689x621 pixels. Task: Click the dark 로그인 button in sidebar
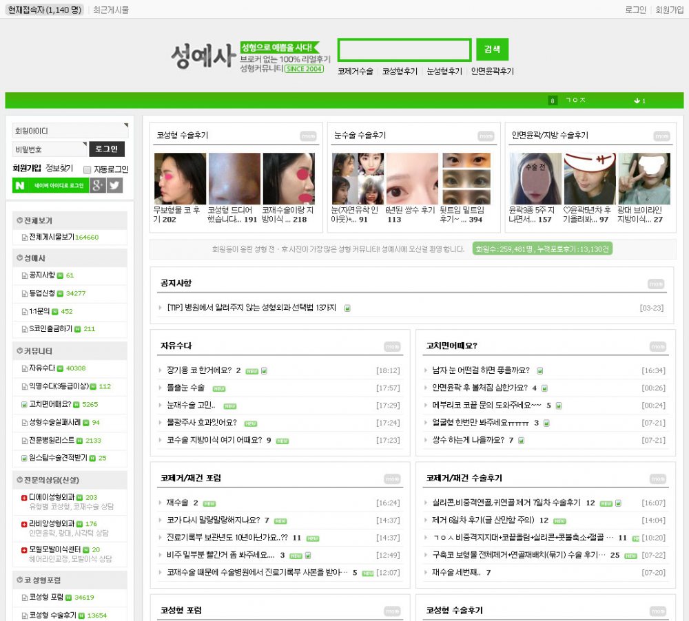(107, 149)
